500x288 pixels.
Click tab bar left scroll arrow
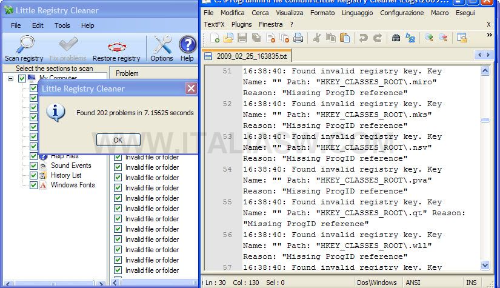tap(479, 55)
